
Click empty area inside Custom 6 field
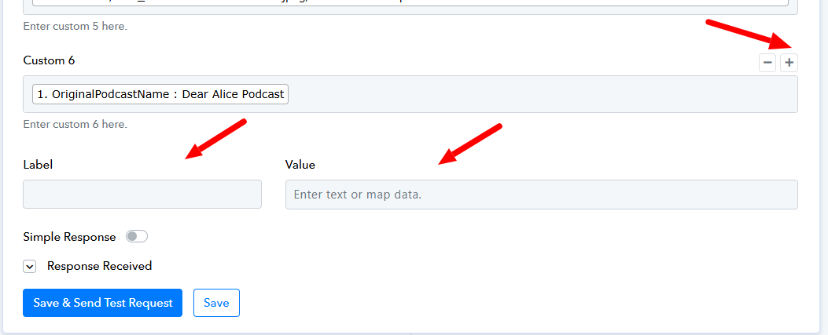[543, 94]
